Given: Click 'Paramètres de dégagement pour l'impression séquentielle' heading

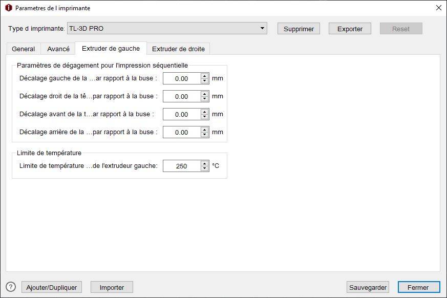Looking at the screenshot, I should [x=102, y=66].
